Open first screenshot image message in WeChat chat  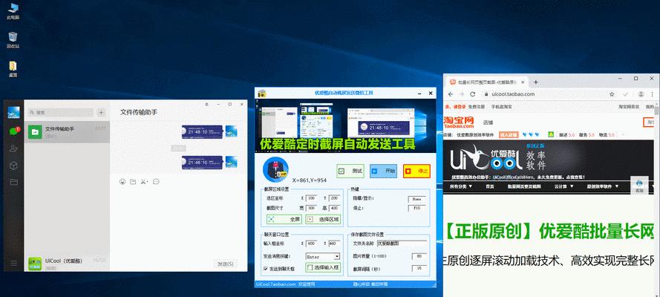[x=202, y=131]
